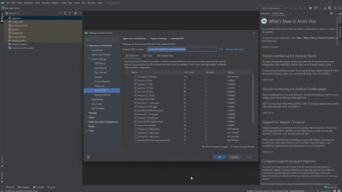Select Keymap in settings tree
This screenshot has width=342, height=192.
tap(92, 113)
